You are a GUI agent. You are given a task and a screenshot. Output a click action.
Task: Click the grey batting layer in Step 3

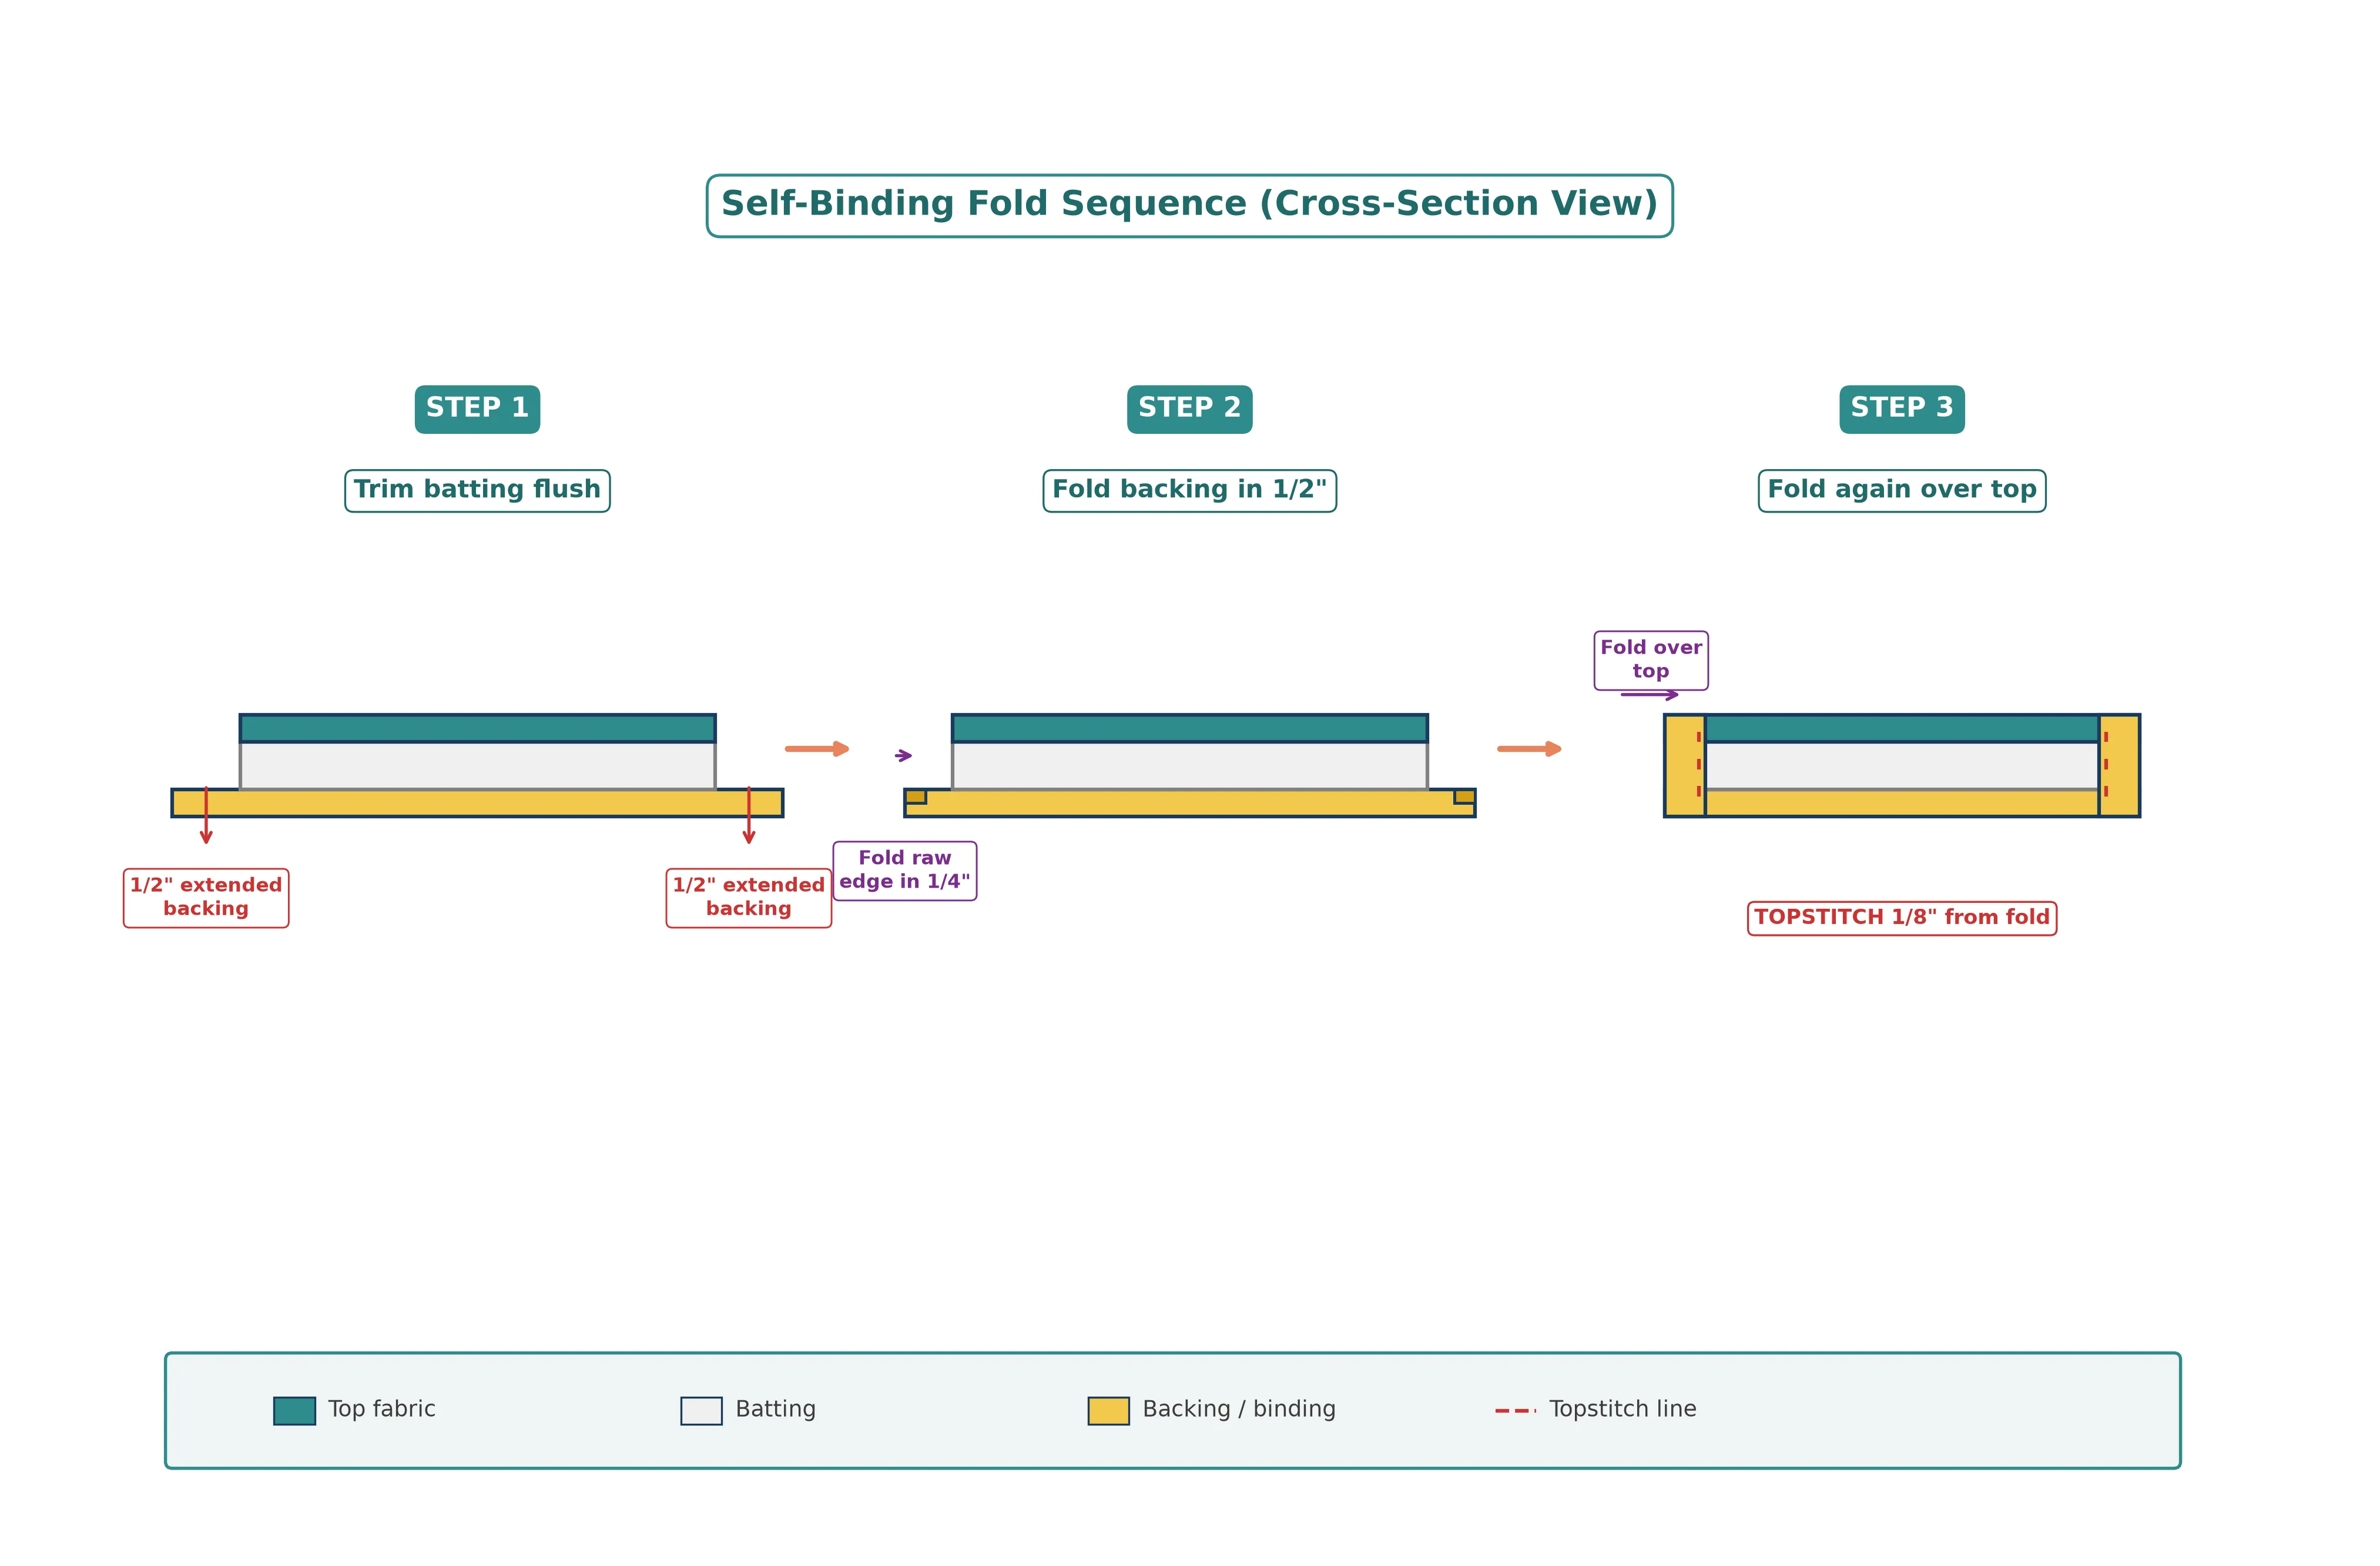[1901, 765]
